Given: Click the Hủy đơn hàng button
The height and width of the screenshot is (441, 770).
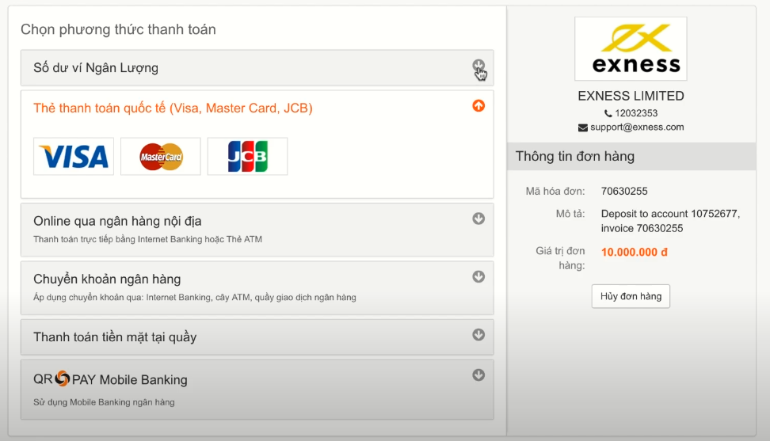Looking at the screenshot, I should point(631,296).
